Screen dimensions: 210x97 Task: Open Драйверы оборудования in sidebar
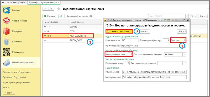(x=15, y=77)
